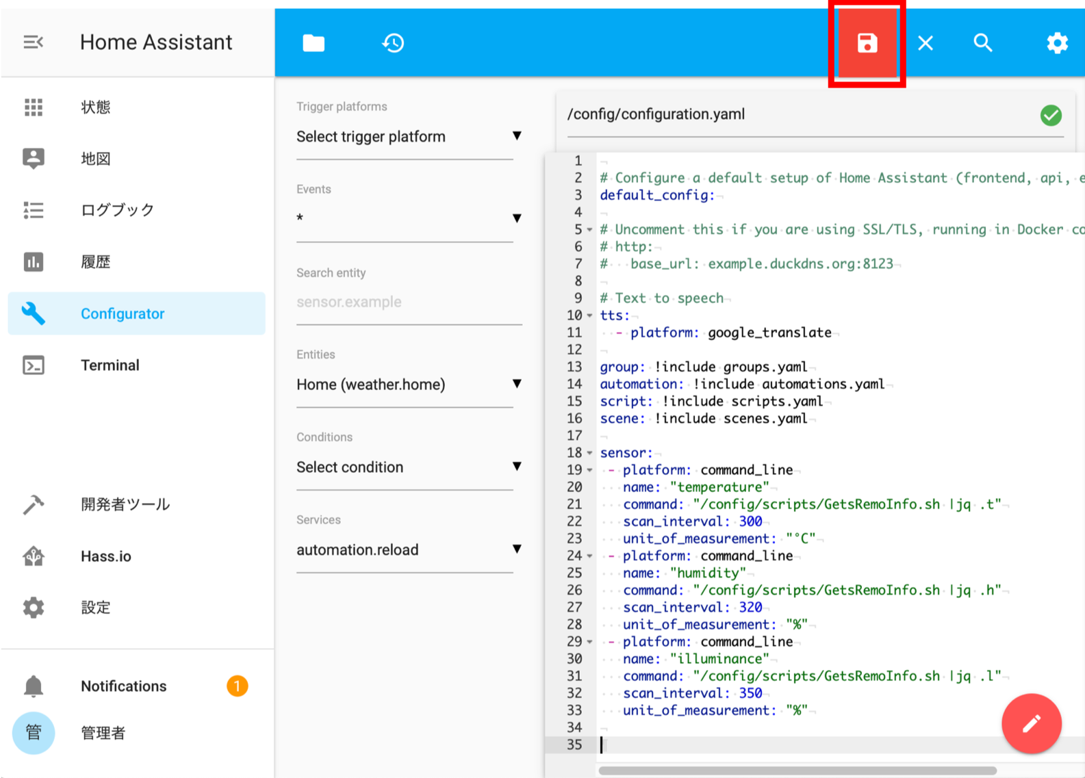Click the bell icon beside Notifications
Viewport: 1085px width, 778px height.
34,686
